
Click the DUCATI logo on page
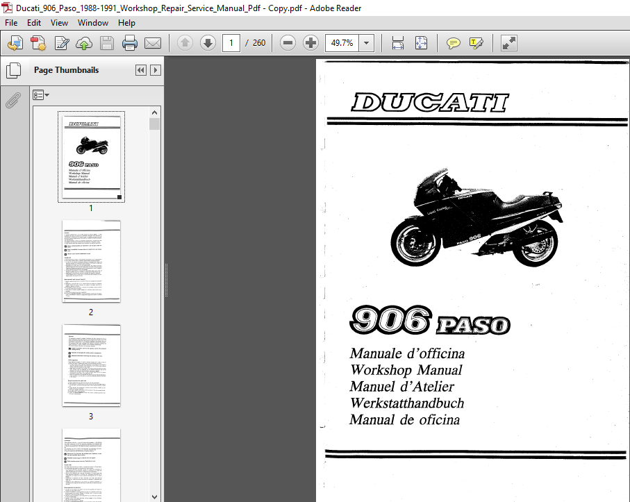(430, 102)
